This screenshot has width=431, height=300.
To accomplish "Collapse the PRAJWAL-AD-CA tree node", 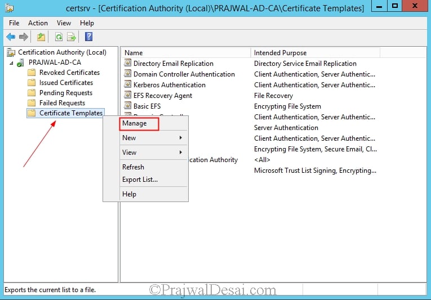I will click(11, 63).
